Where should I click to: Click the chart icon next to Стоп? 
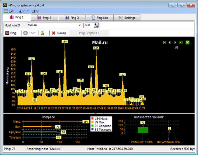tap(42, 33)
